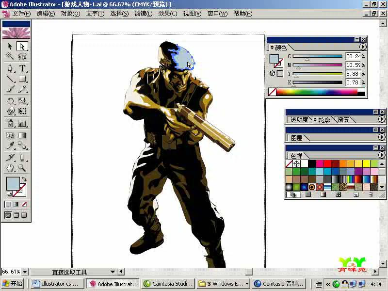Open Color panel flyout menu arrow
Viewport: 388px width, 291px height.
[362, 47]
